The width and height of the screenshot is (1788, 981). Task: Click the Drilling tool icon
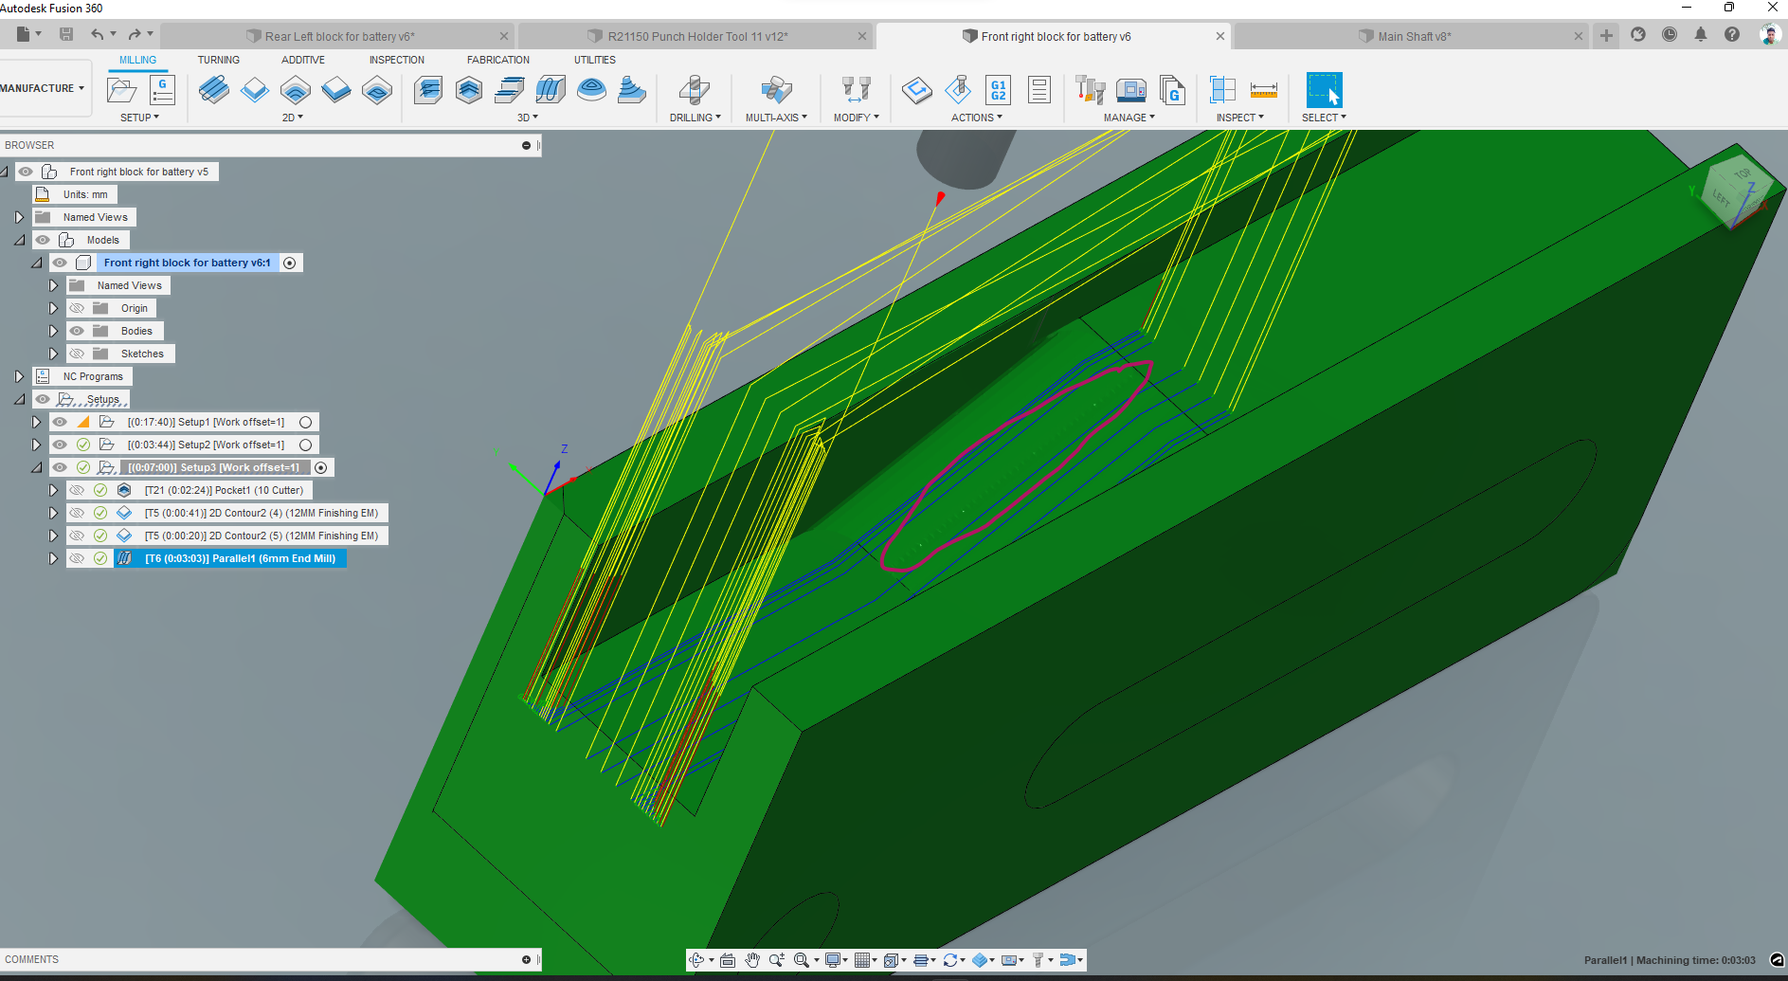tap(694, 90)
